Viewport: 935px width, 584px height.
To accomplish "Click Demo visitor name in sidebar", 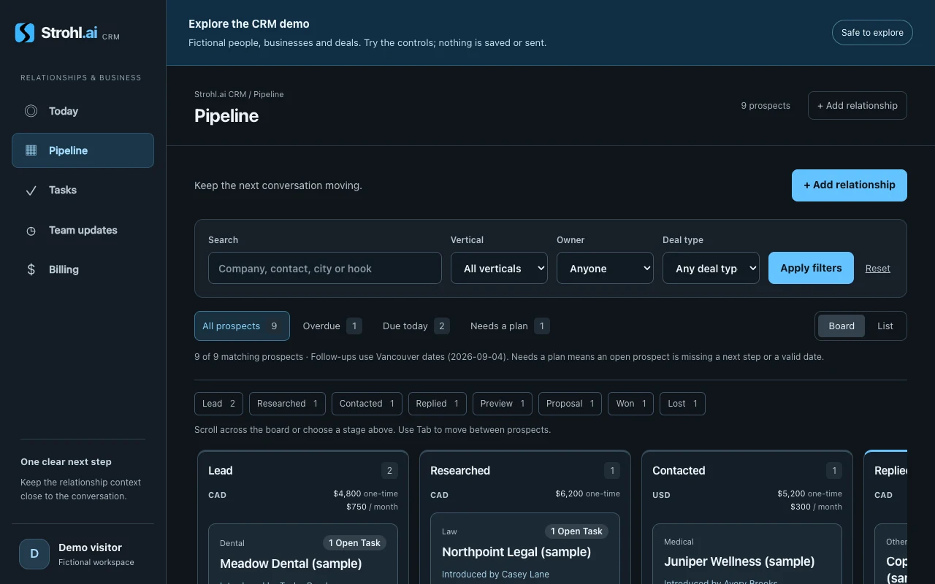I will tap(90, 547).
